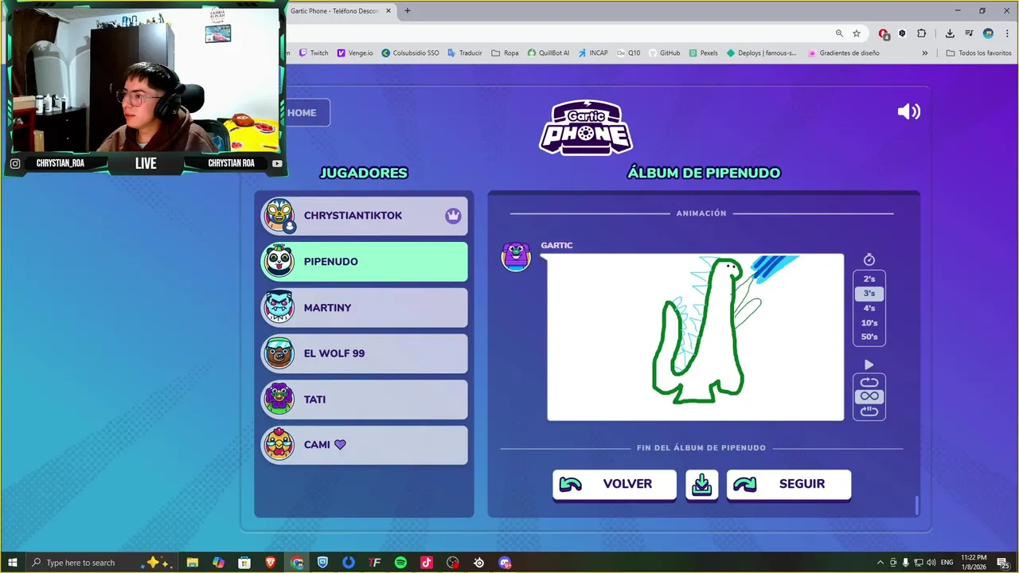
Task: Go to HOME button
Action: [x=307, y=113]
